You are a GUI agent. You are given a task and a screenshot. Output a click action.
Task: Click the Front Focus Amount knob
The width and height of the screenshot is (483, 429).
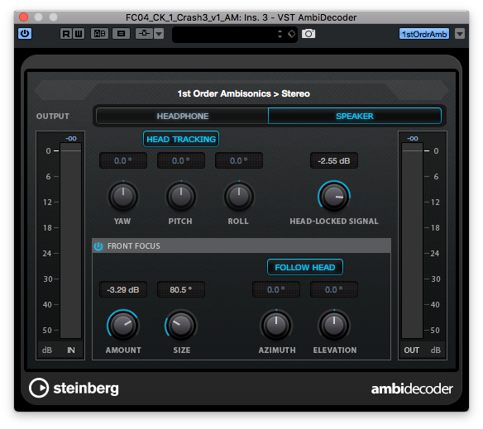pos(123,326)
